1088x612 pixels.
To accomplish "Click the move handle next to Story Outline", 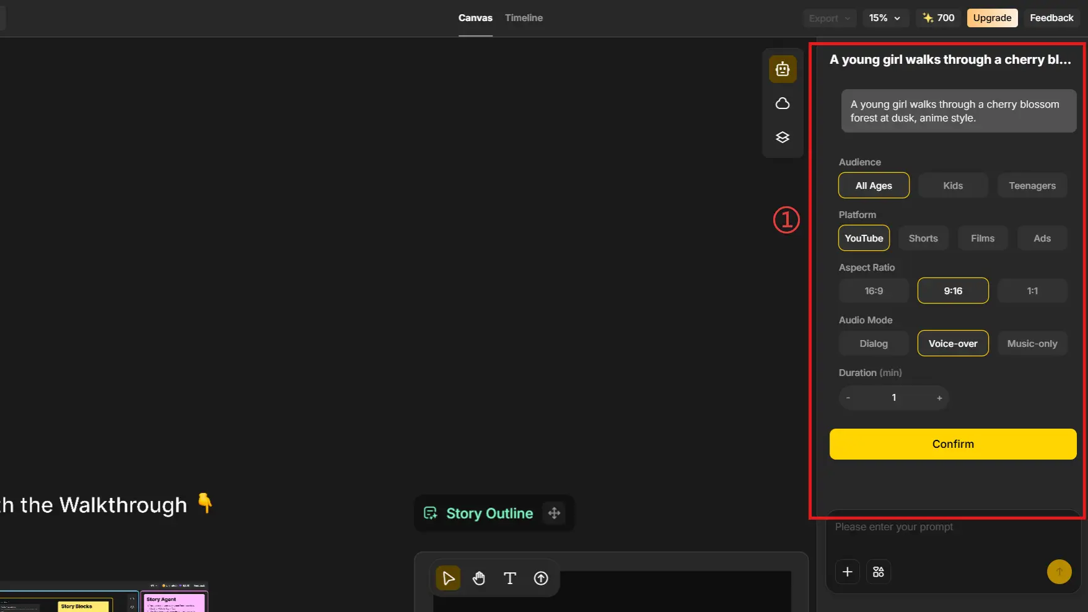I will (x=554, y=513).
